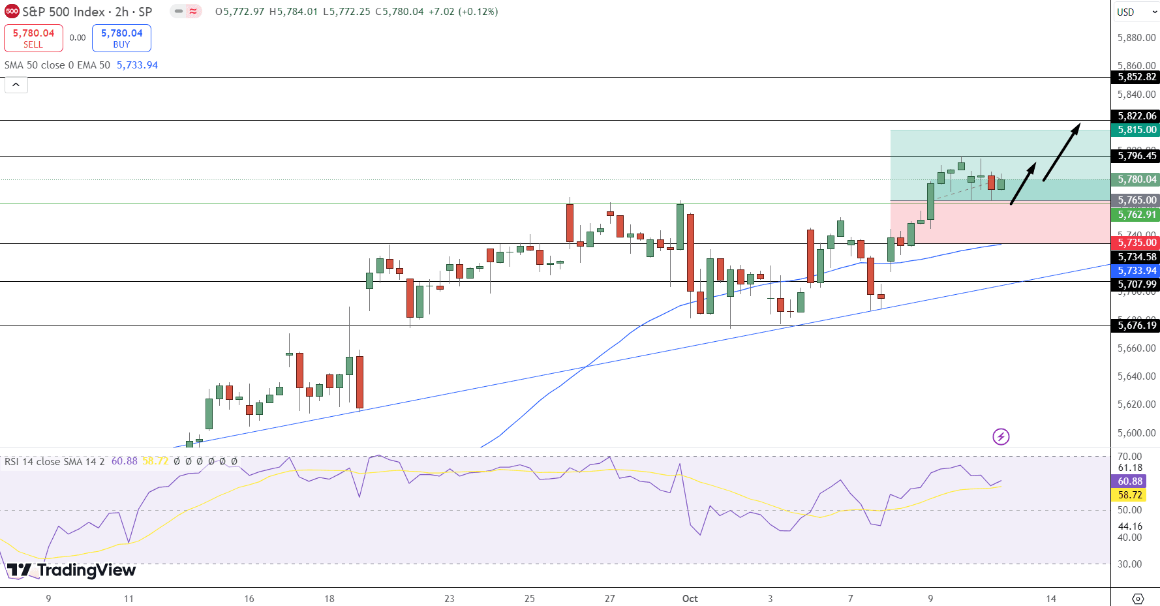Click the EMA value 5,733.94 in legend

click(x=137, y=65)
